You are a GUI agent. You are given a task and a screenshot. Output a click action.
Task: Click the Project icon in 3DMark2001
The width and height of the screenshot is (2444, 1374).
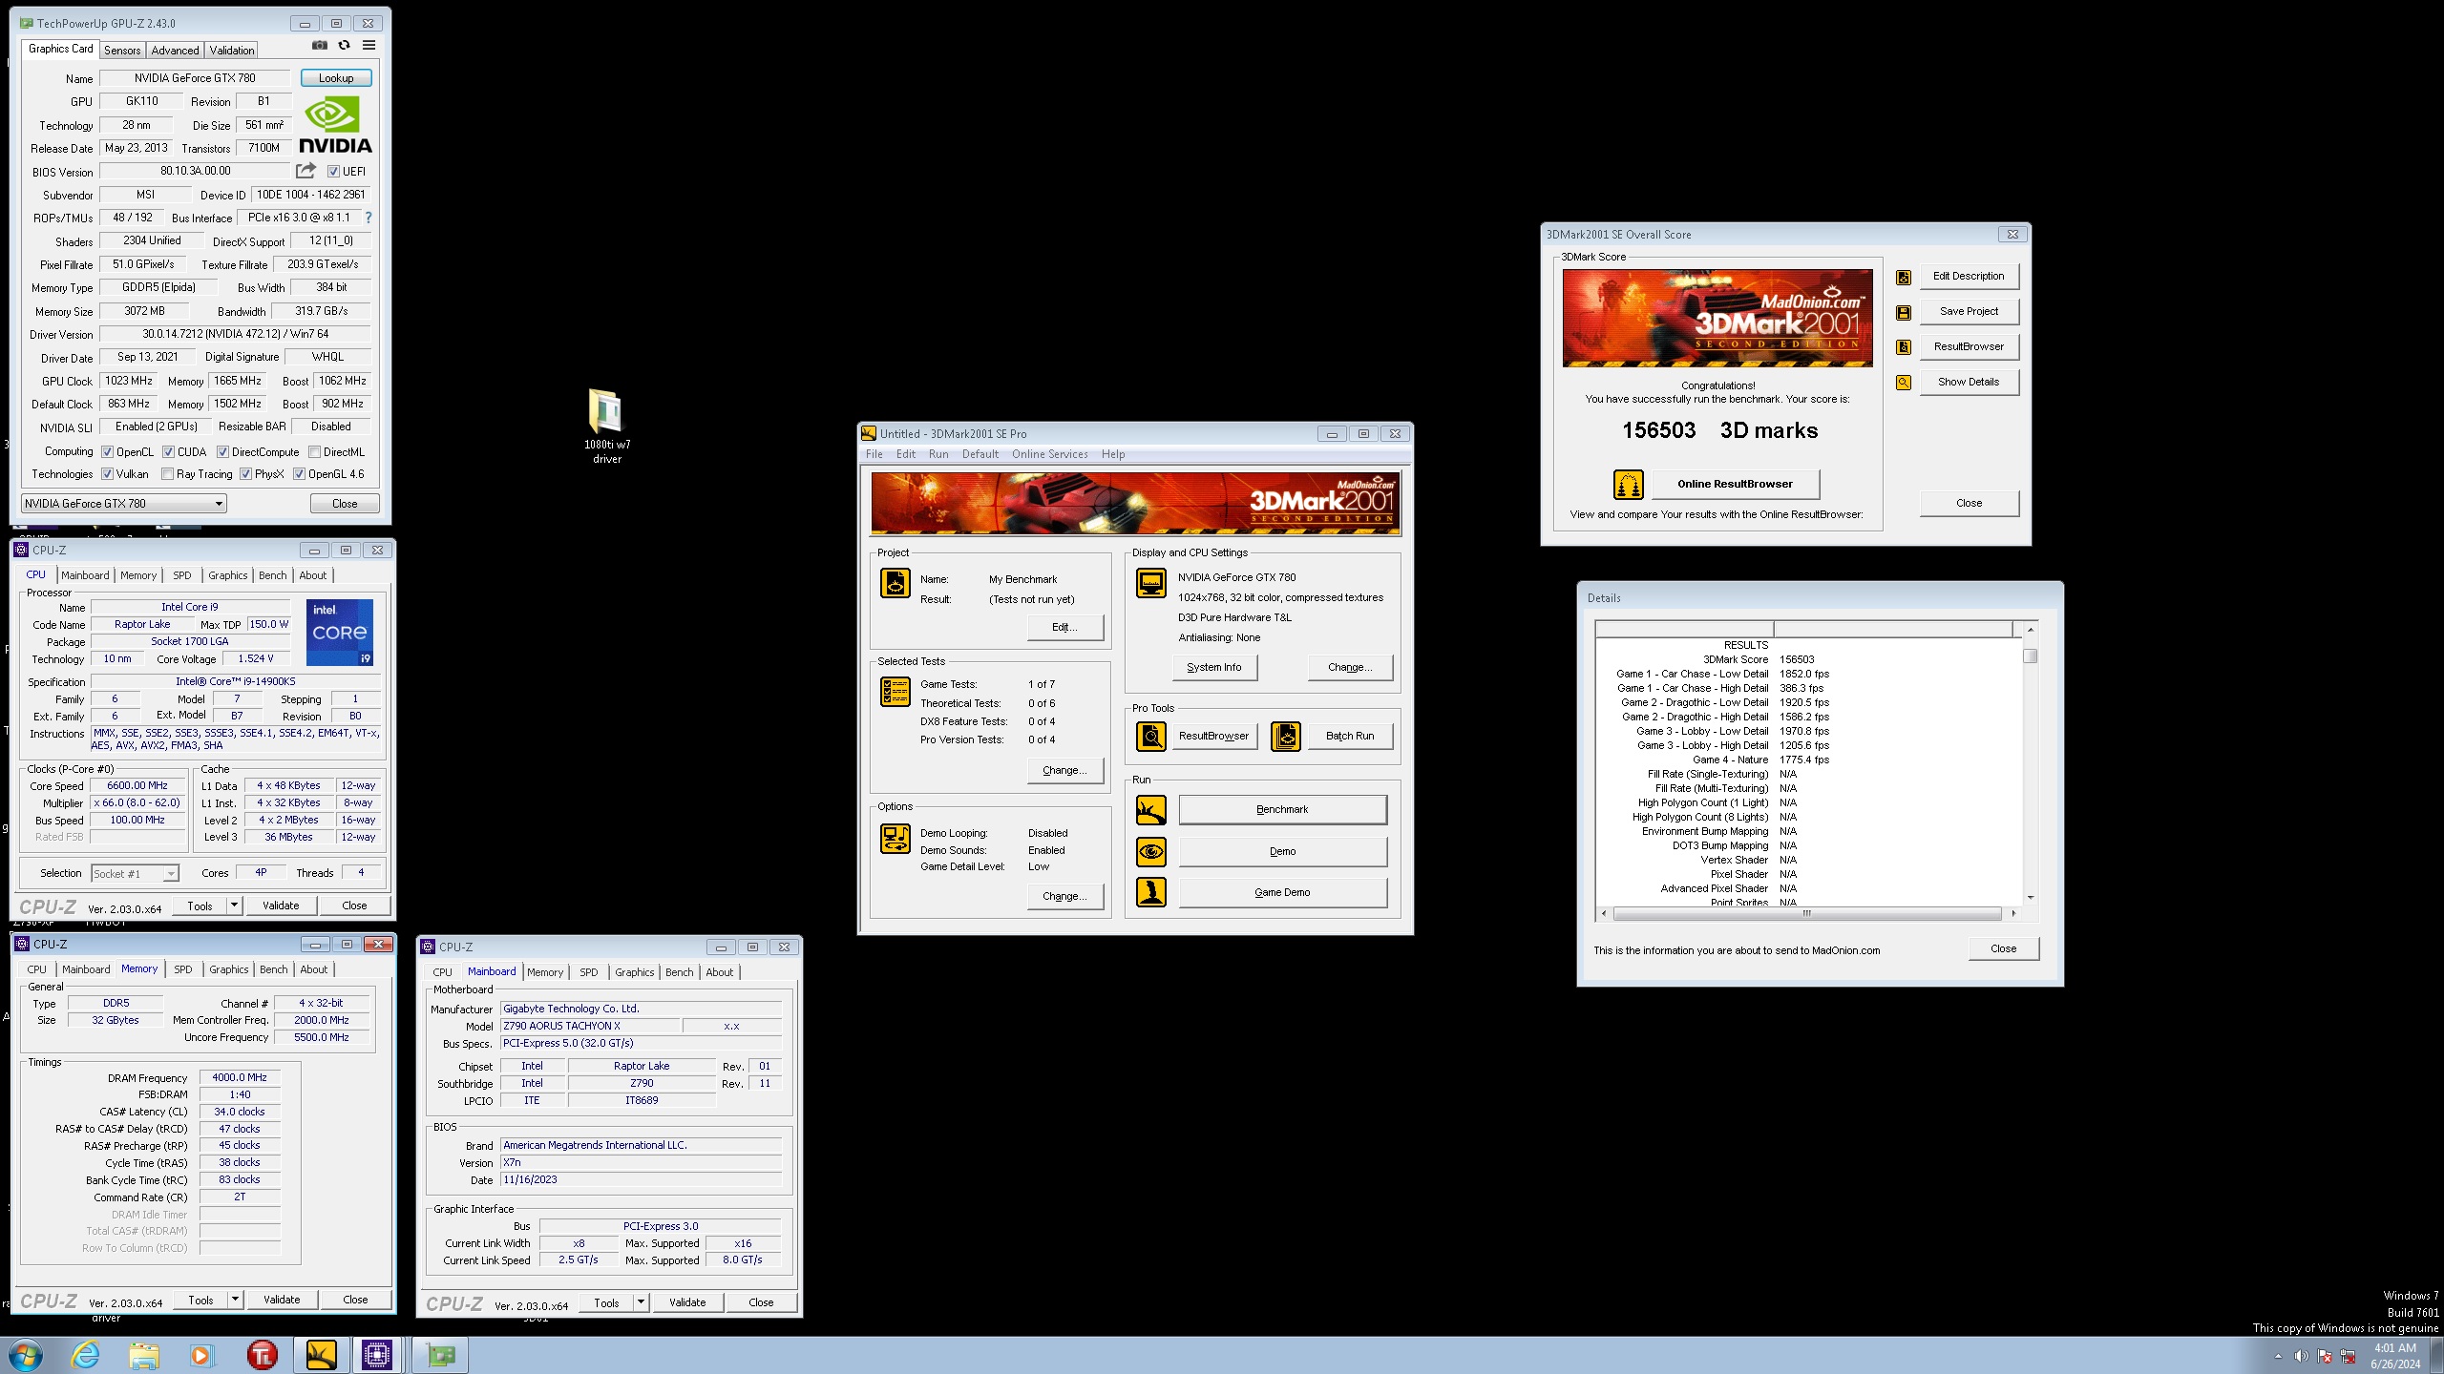pyautogui.click(x=895, y=583)
